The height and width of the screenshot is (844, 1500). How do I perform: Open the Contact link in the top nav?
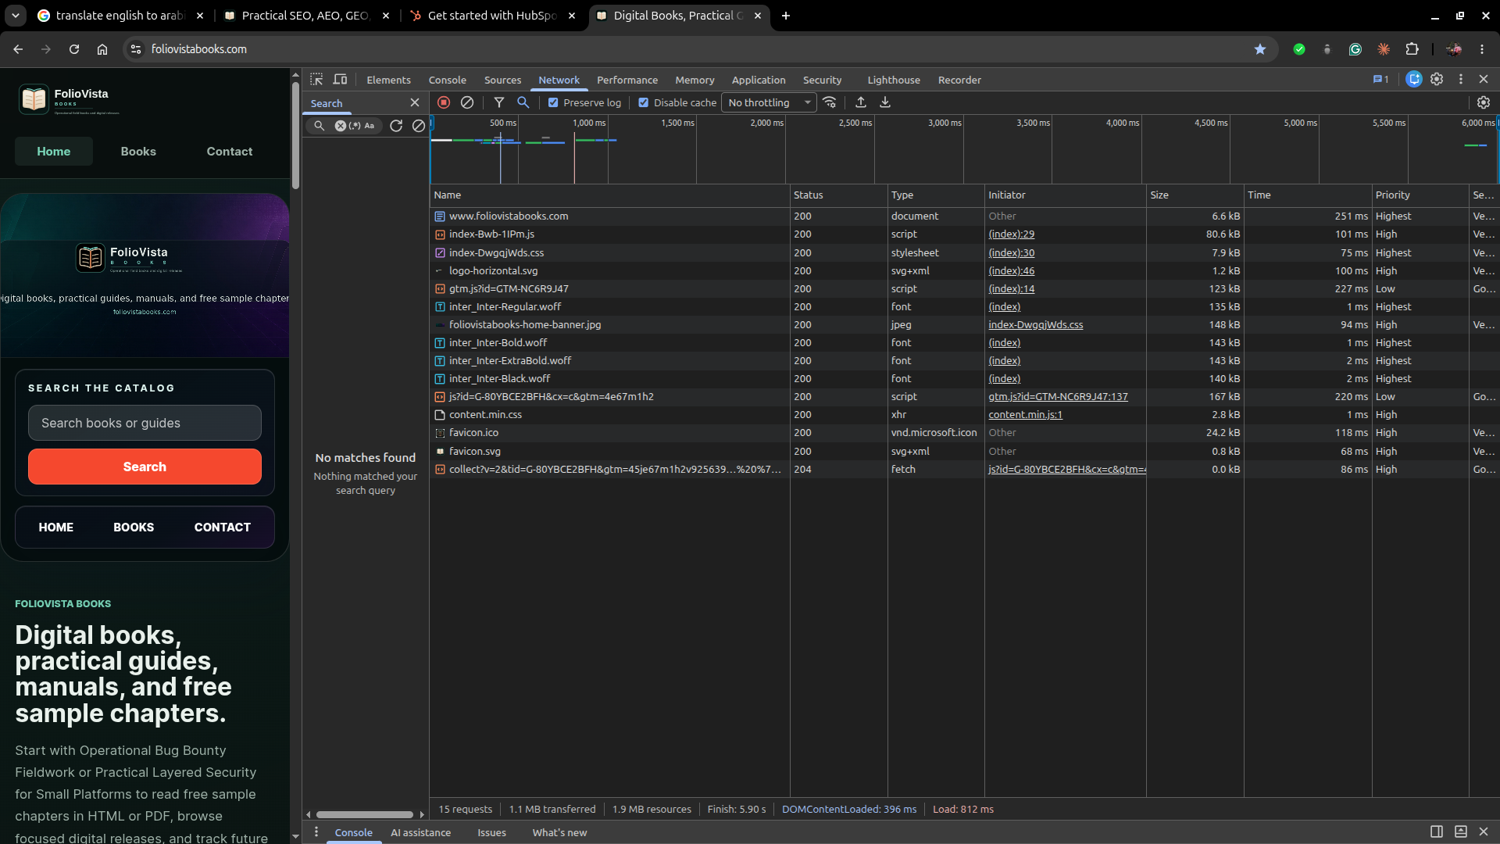pos(230,152)
